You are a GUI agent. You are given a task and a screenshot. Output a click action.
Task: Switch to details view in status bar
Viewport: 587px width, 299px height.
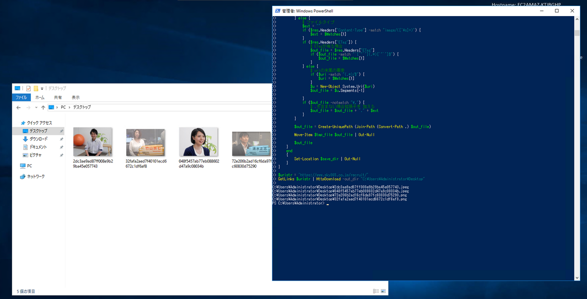[376, 291]
